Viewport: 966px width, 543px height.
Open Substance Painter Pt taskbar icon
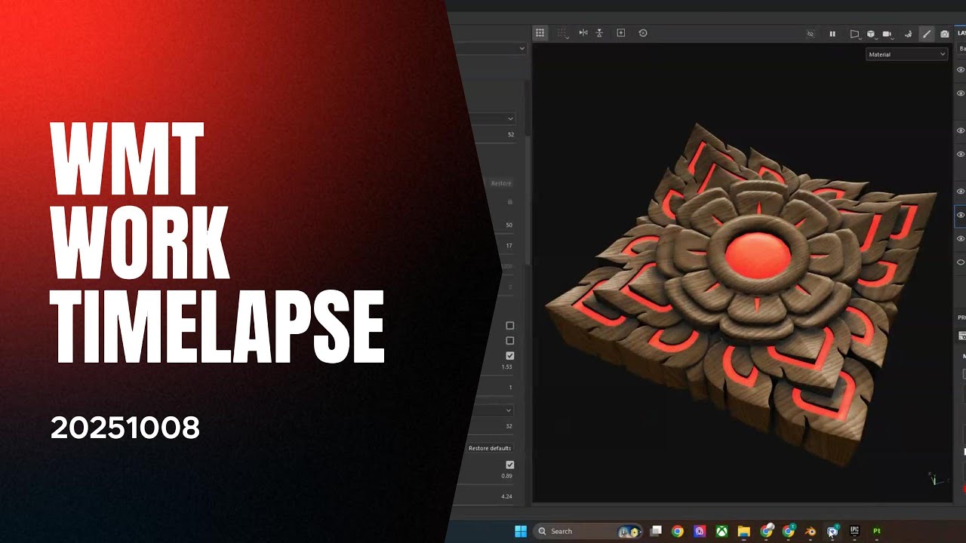(877, 531)
